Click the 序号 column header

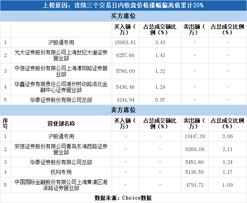pyautogui.click(x=6, y=123)
